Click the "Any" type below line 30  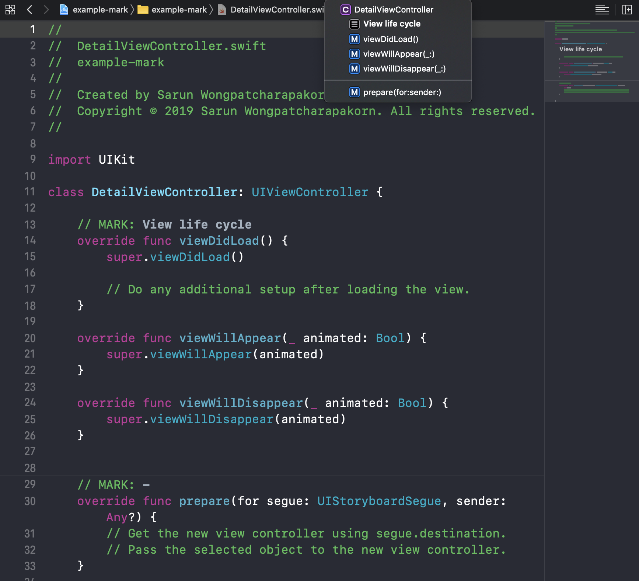pos(117,517)
